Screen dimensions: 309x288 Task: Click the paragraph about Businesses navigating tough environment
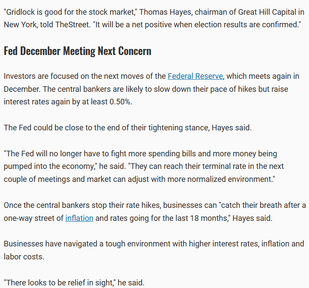click(x=154, y=250)
